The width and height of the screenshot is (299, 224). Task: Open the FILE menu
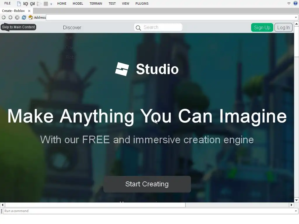[7, 3]
